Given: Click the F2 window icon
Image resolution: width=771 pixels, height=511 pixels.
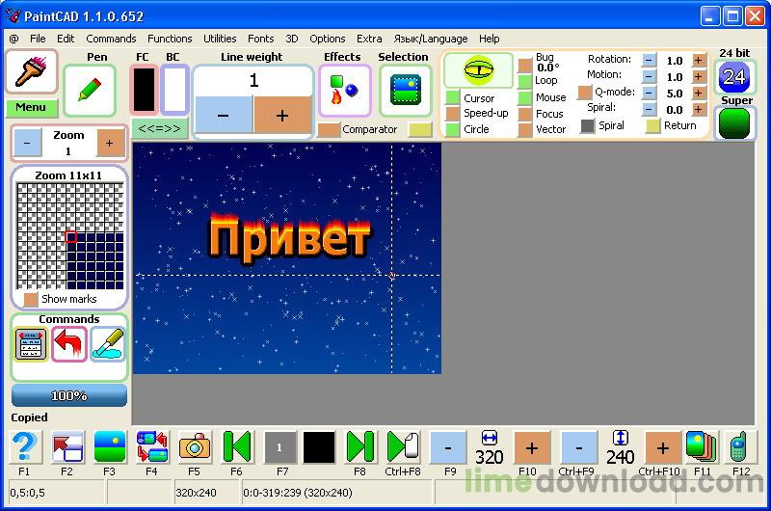Looking at the screenshot, I should pos(67,447).
